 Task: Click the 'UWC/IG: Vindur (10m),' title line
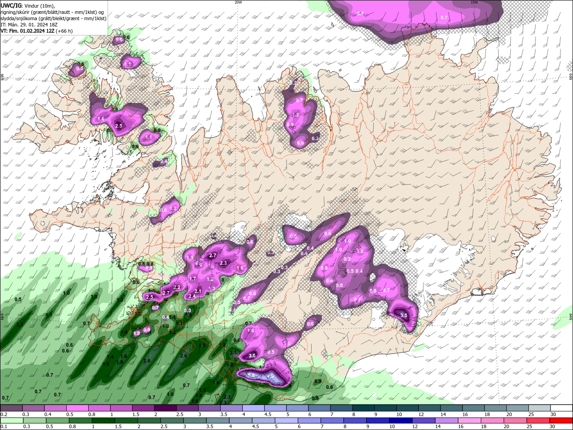[28, 5]
